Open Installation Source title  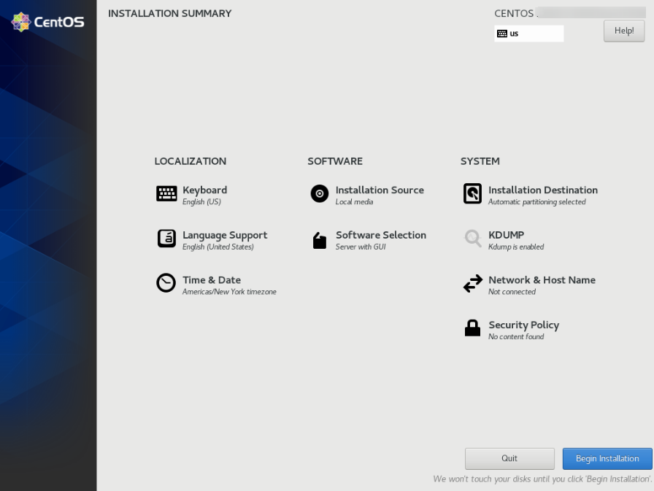tap(380, 190)
